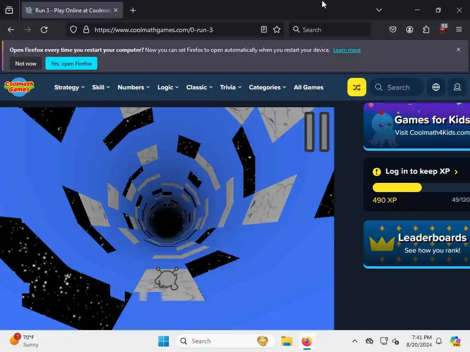Show site security lock information
The width and height of the screenshot is (470, 352).
86,30
